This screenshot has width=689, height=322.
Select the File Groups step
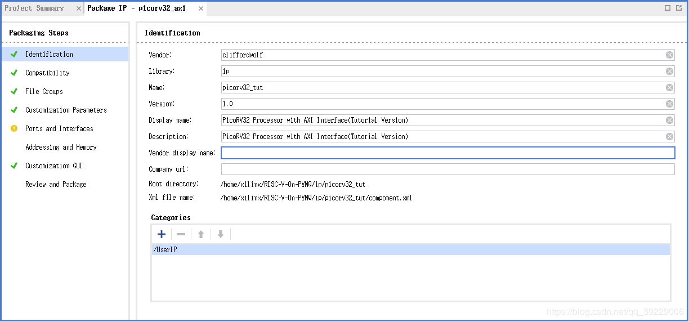[x=44, y=92]
